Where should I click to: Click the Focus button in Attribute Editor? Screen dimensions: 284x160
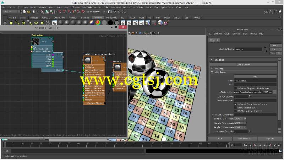[x=275, y=46]
